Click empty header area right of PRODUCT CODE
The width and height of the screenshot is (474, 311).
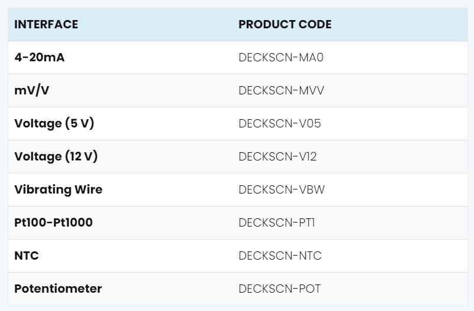pos(399,24)
